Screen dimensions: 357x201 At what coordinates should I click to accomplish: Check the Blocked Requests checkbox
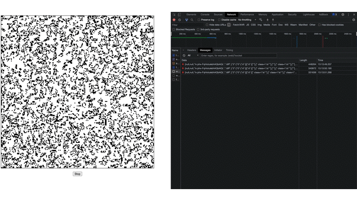pyautogui.click(x=174, y=29)
